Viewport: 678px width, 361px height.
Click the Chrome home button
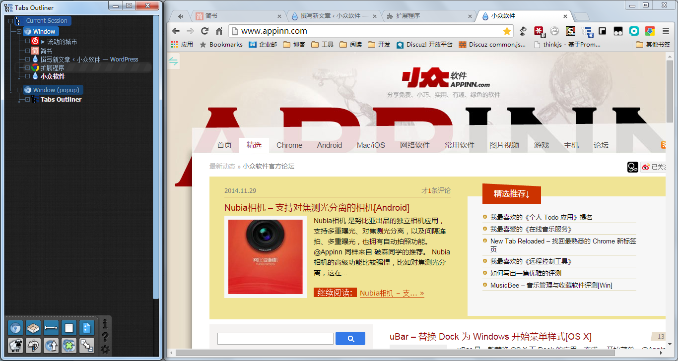point(219,31)
